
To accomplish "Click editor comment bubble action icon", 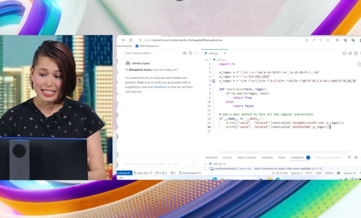I will [344, 53].
